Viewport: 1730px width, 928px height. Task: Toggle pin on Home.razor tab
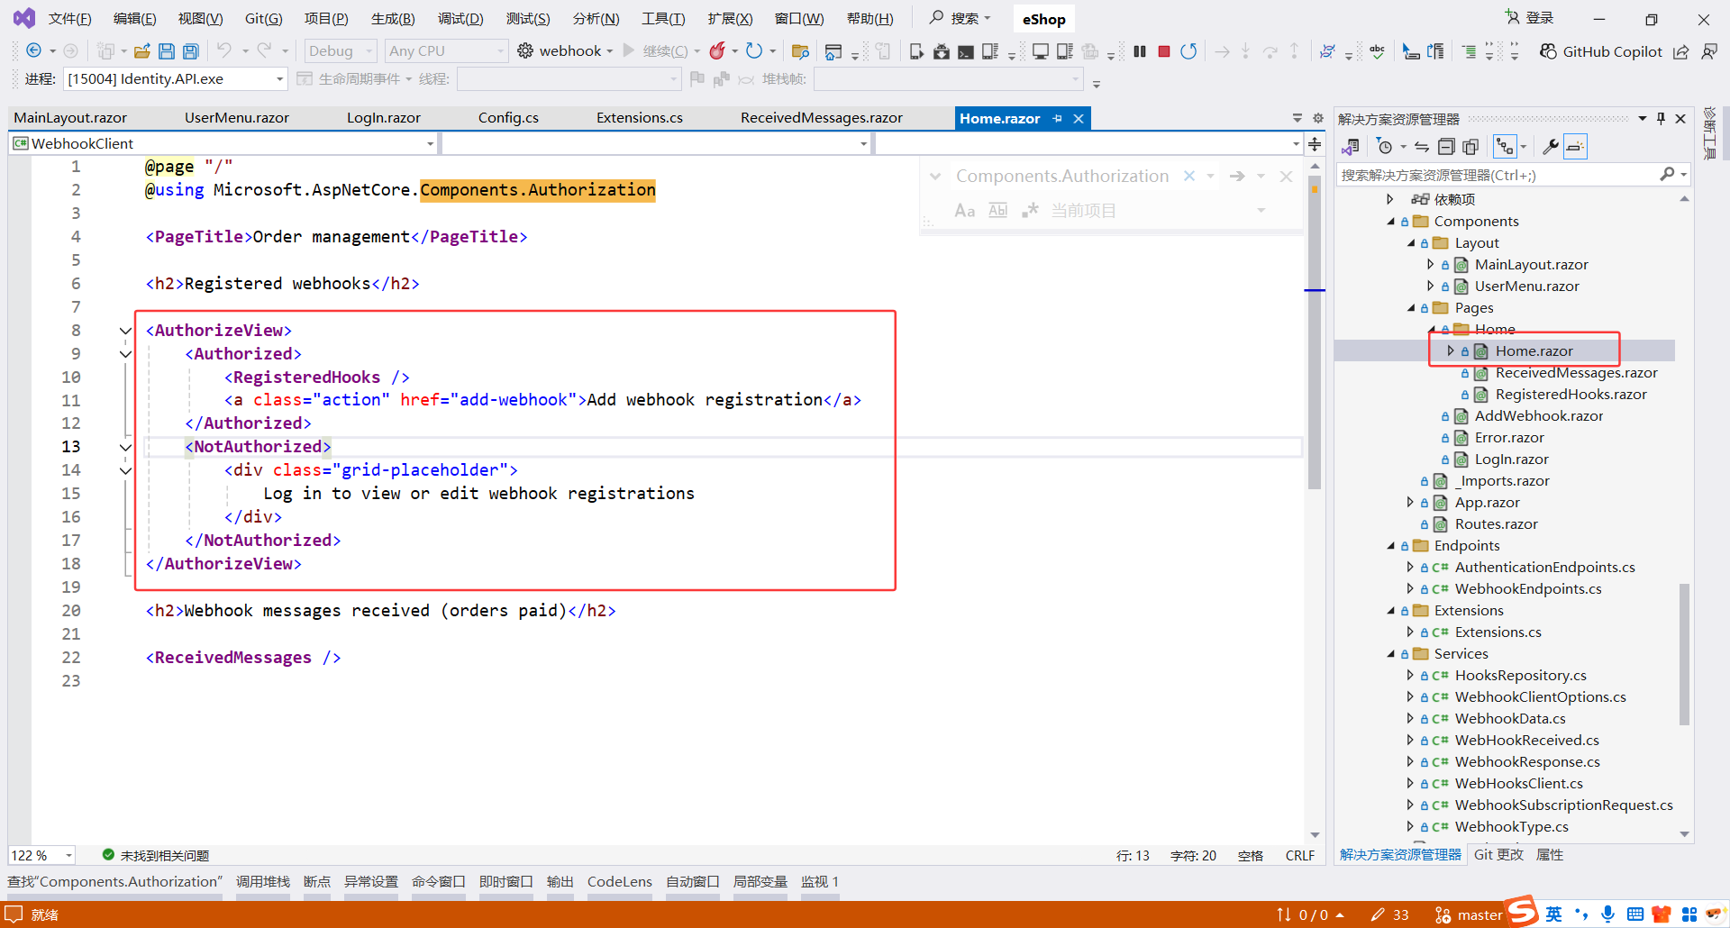coord(1058,118)
